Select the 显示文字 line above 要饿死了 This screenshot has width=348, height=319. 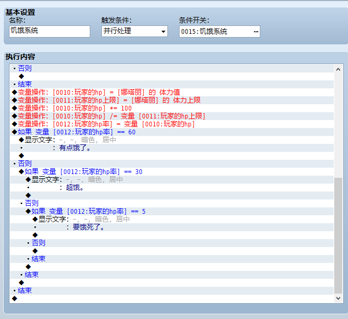172,219
